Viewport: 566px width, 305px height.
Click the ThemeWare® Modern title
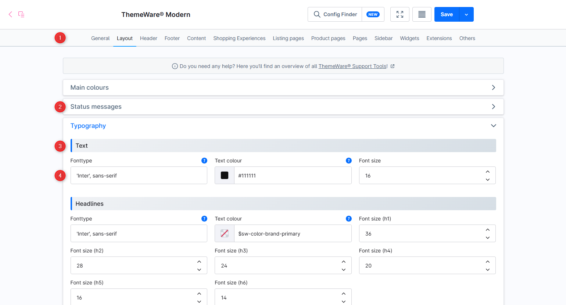coord(156,14)
